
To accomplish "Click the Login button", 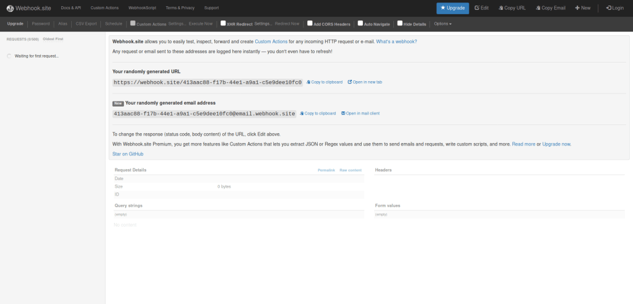I will [x=615, y=8].
